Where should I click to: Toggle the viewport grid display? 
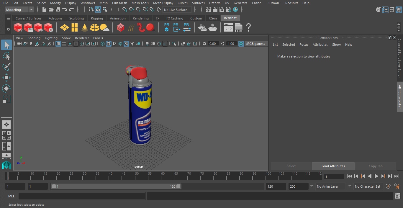(x=58, y=44)
